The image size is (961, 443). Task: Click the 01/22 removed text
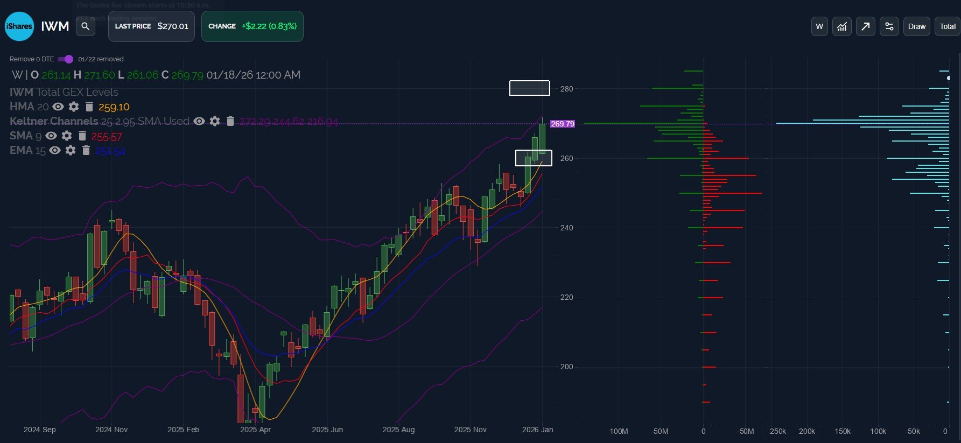101,59
